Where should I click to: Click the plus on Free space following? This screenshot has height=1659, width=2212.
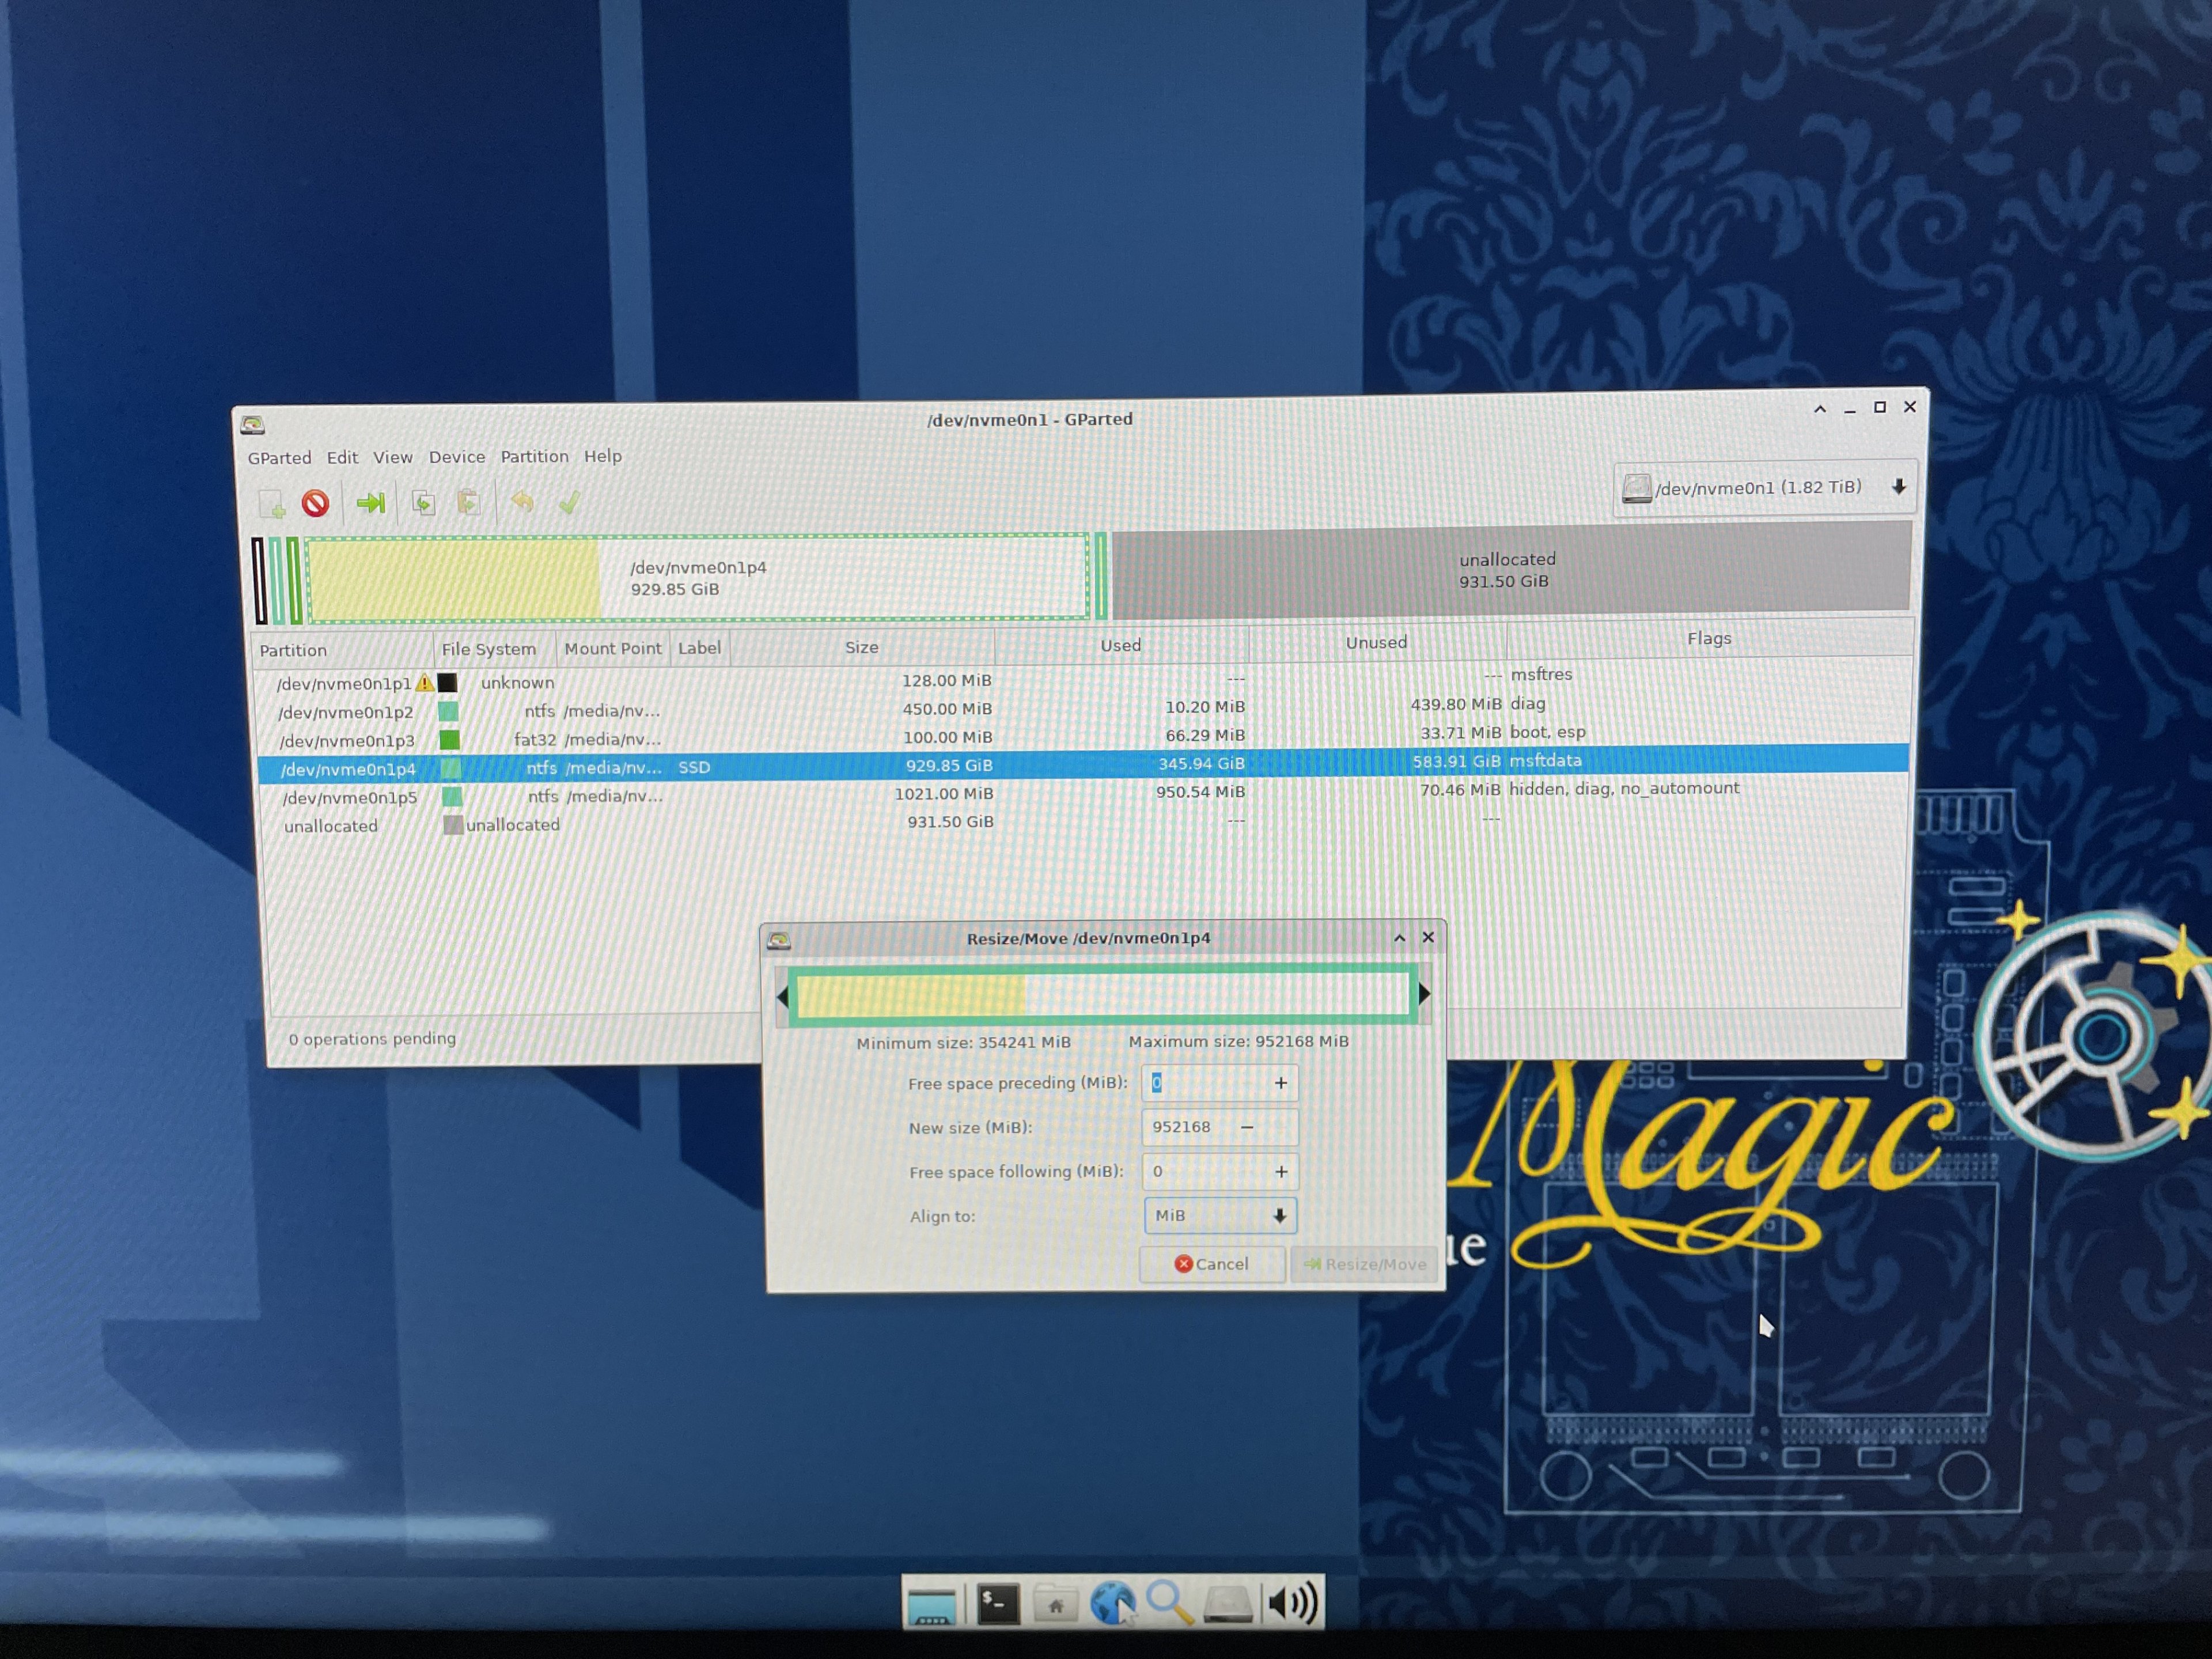[x=1280, y=1171]
